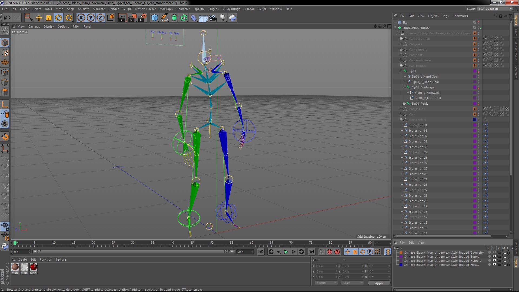This screenshot has width=519, height=292.
Task: Expand Bip01_Pelvis node
Action: [x=404, y=104]
